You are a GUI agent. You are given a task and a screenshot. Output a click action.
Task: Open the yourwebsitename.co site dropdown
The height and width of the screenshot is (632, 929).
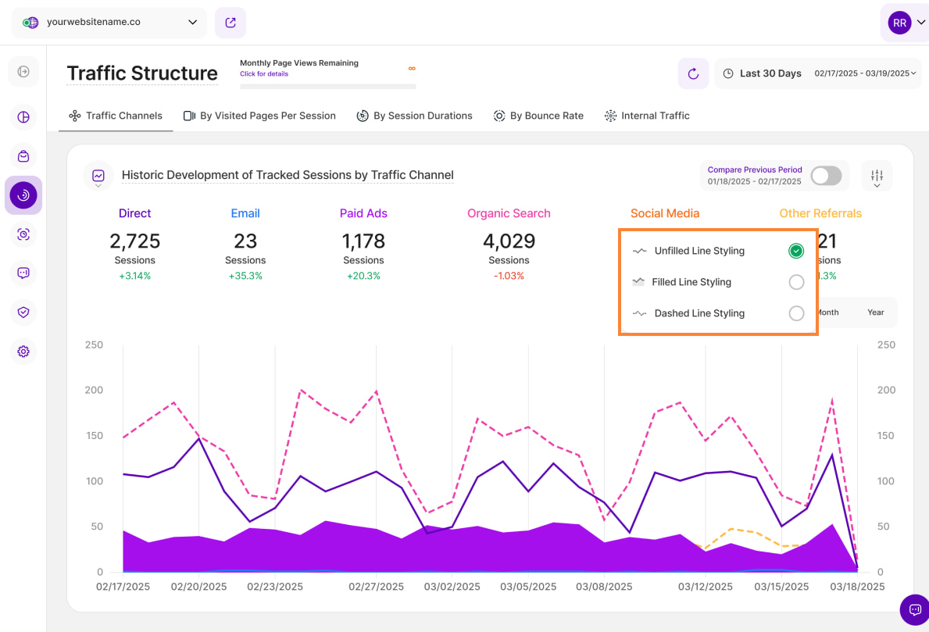point(109,23)
